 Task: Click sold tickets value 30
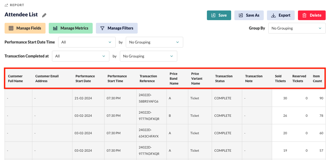coord(285,98)
